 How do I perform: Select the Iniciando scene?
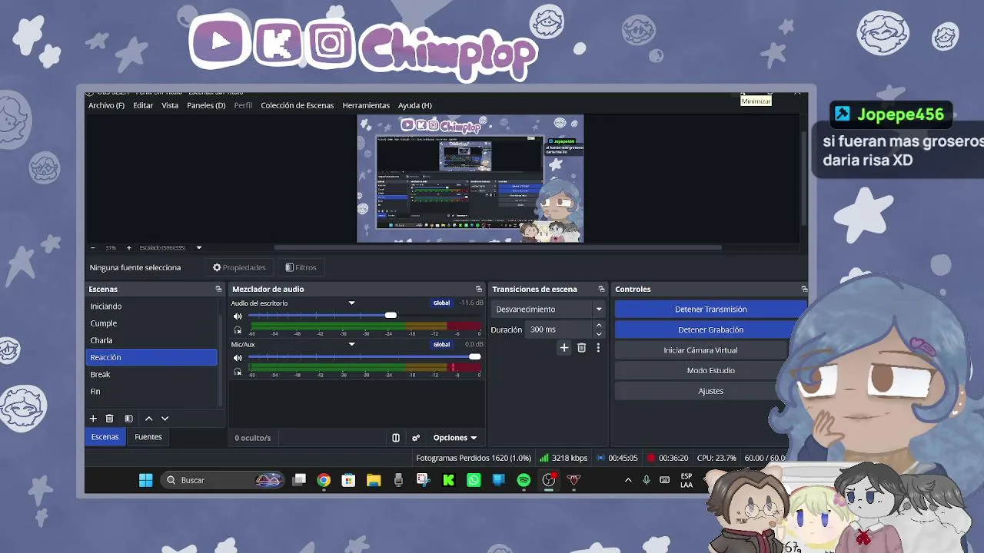[152, 306]
